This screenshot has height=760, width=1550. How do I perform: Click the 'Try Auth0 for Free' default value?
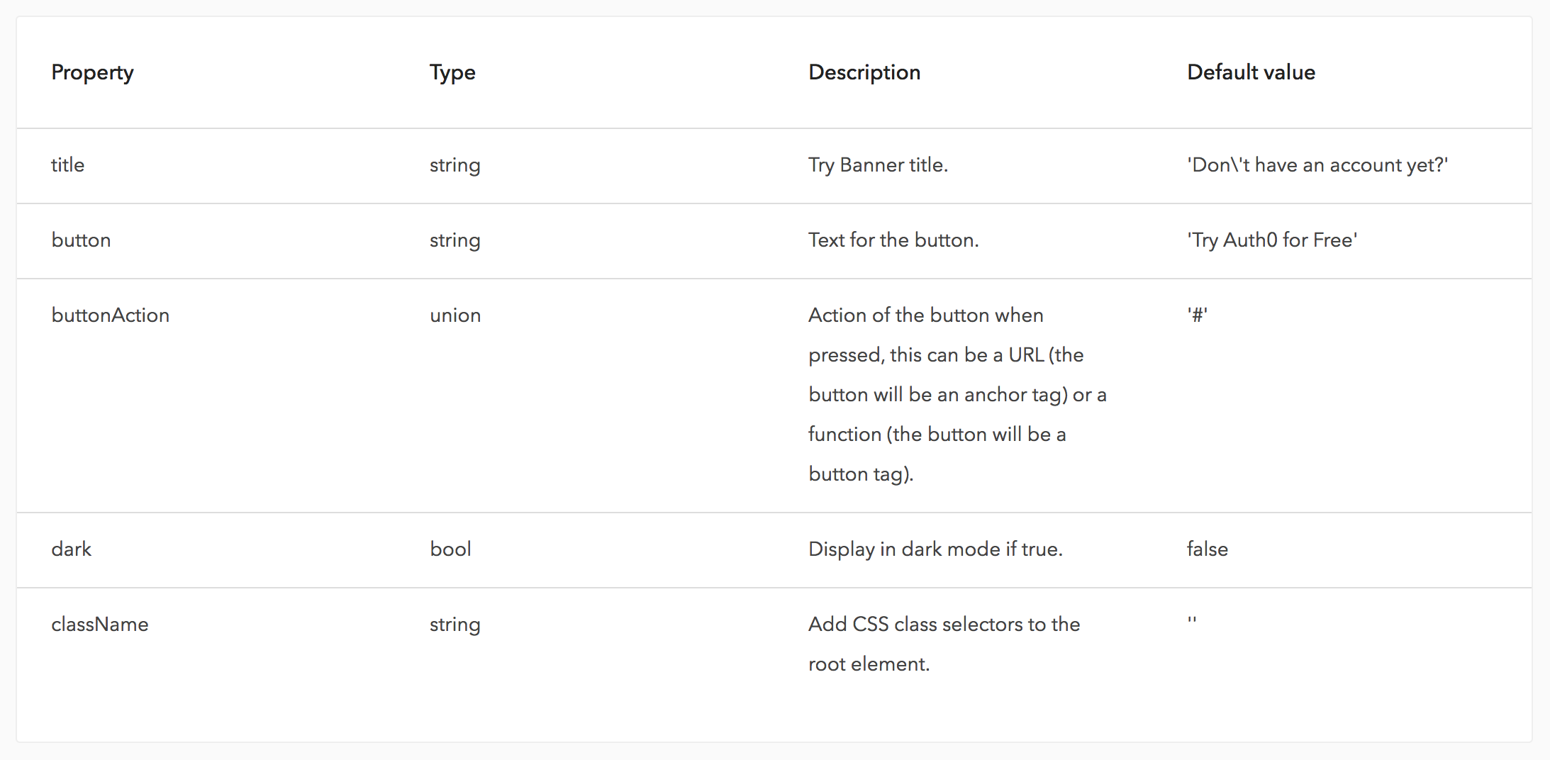[x=1272, y=240]
